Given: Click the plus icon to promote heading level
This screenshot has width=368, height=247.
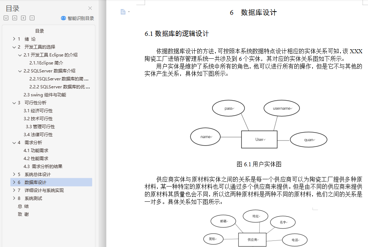Looking at the screenshot, I should pos(24,18).
